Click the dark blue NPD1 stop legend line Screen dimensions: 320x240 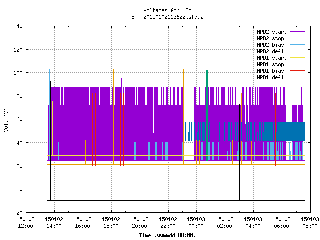click(297, 64)
